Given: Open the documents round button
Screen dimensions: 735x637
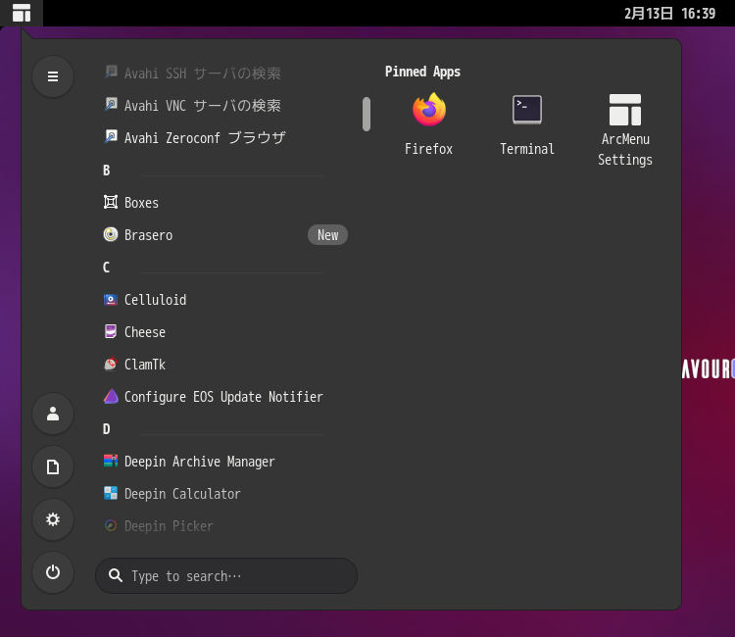Looking at the screenshot, I should [53, 466].
